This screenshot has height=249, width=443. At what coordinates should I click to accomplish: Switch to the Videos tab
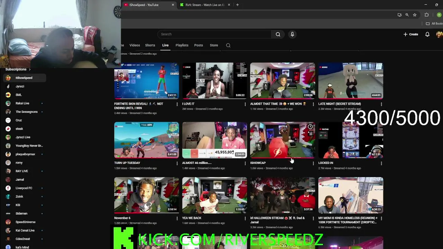coord(135,45)
